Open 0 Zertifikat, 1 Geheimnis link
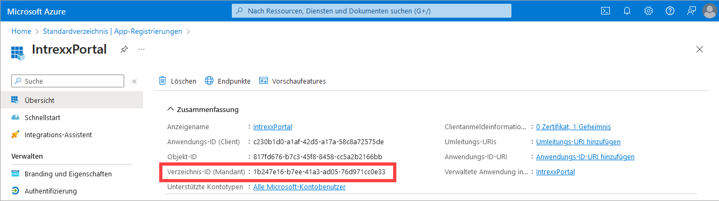This screenshot has height=201, width=719. coord(573,127)
